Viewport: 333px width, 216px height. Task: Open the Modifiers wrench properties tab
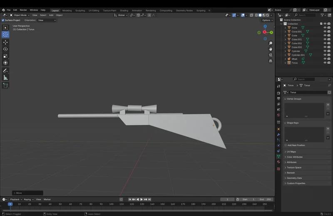pyautogui.click(x=278, y=135)
